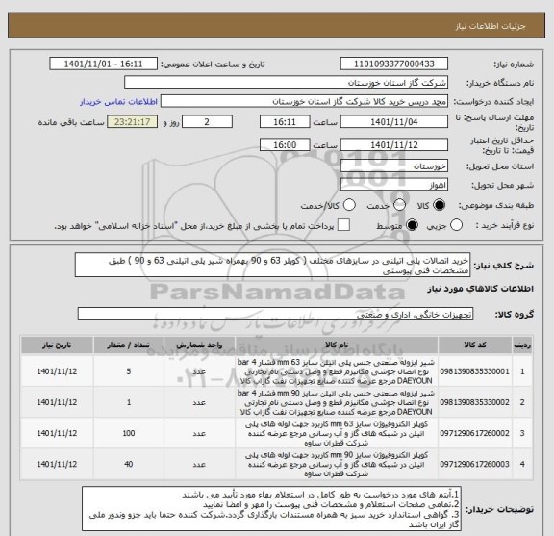Click the 90 mm electrofusion coupler description

[x=337, y=464]
